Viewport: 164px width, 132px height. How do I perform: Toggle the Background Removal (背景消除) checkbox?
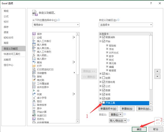104,37
